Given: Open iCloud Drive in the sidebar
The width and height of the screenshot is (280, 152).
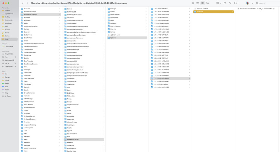Looking at the screenshot, I should point(8,46).
